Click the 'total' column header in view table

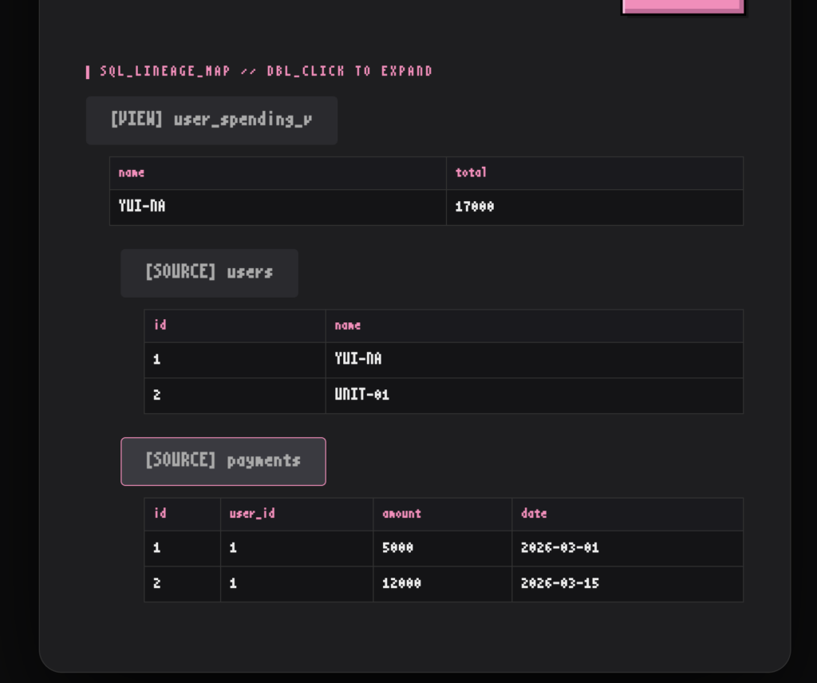coord(471,172)
